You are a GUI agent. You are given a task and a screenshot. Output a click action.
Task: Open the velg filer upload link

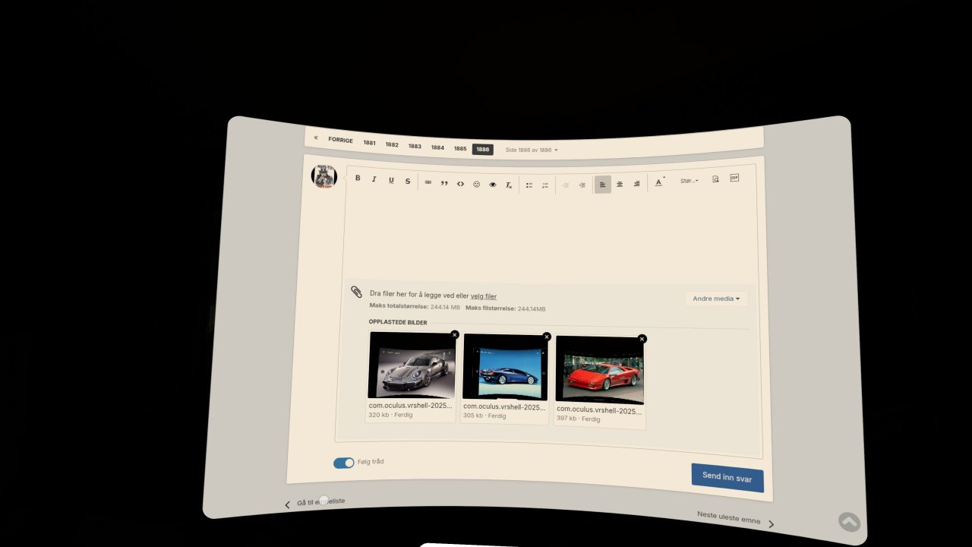coord(484,296)
